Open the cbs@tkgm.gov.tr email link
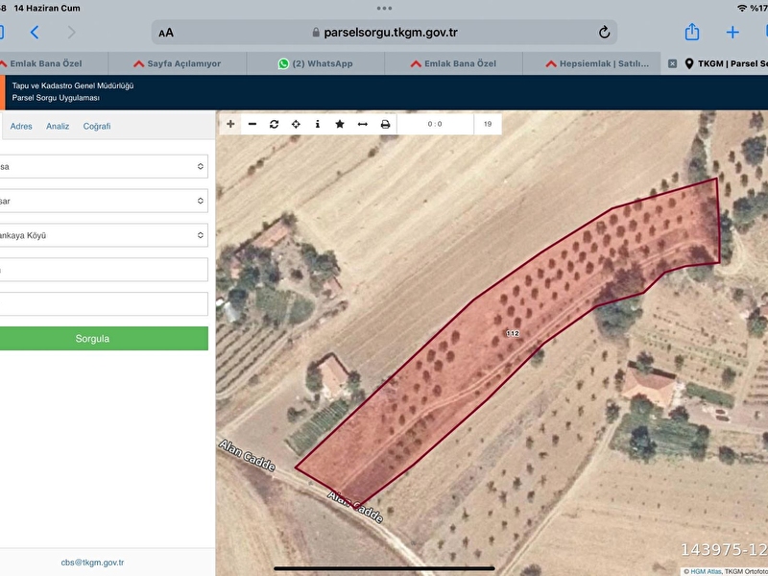768x576 pixels. pos(92,563)
